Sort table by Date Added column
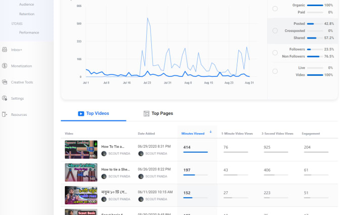Viewport: 344px width, 215px height. click(146, 134)
